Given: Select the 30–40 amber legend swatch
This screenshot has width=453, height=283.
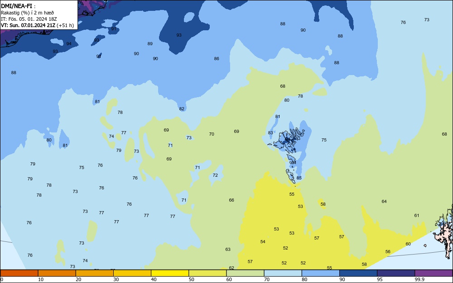Looking at the screenshot, I should (x=132, y=273).
